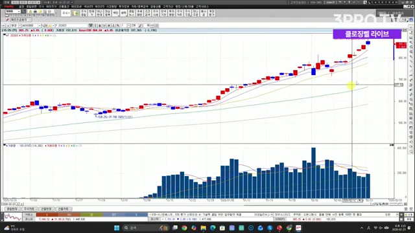Switch to the 종합현재 bottom tab
The width and height of the screenshot is (415, 233).
12,209
